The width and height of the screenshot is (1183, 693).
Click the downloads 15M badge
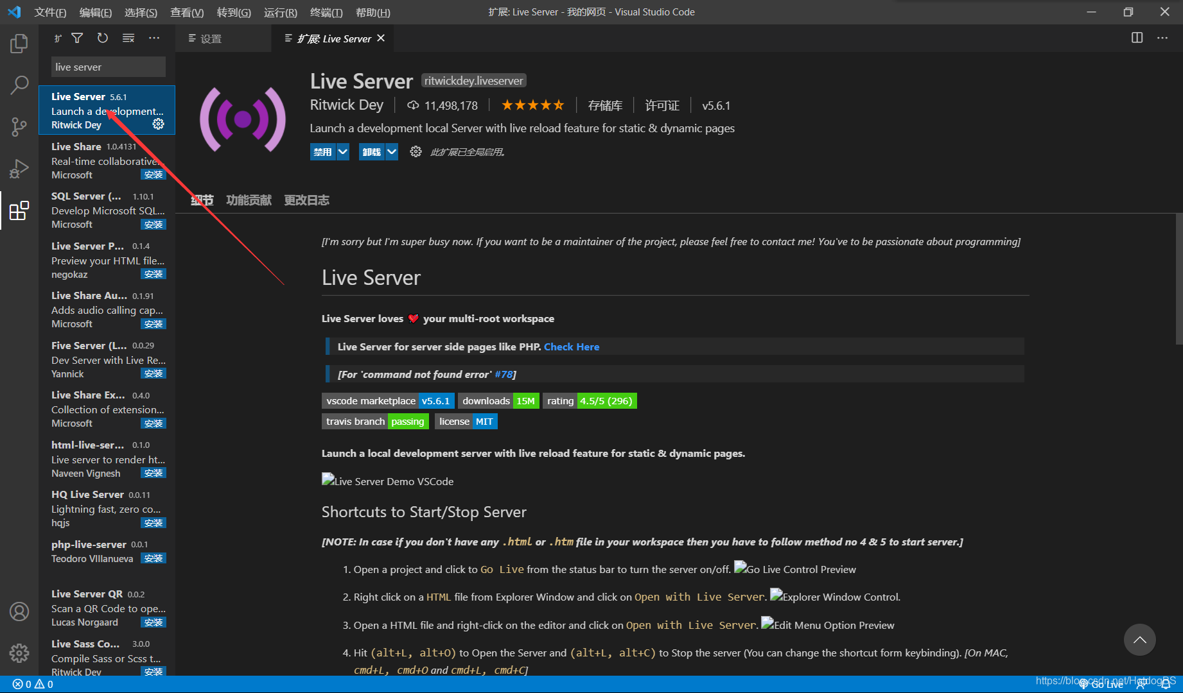click(x=498, y=401)
